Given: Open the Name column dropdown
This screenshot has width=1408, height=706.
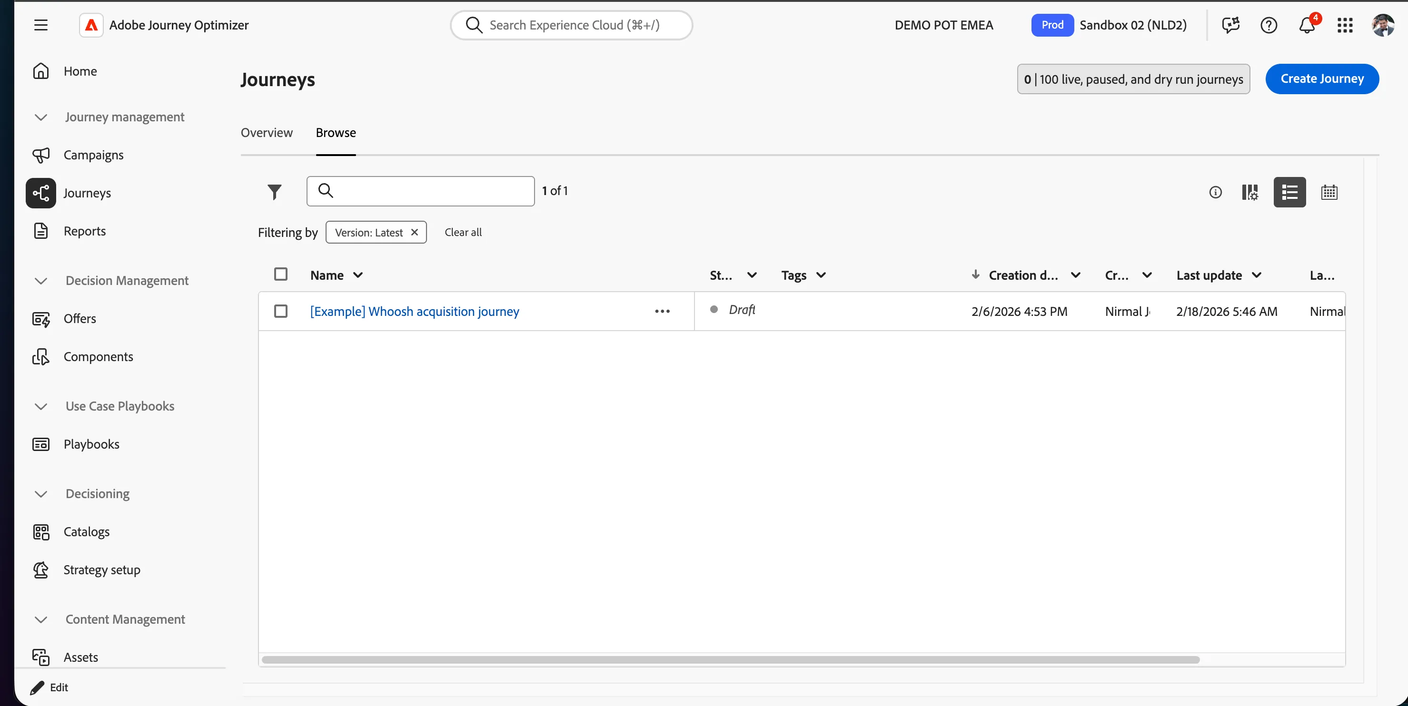Looking at the screenshot, I should [x=358, y=275].
